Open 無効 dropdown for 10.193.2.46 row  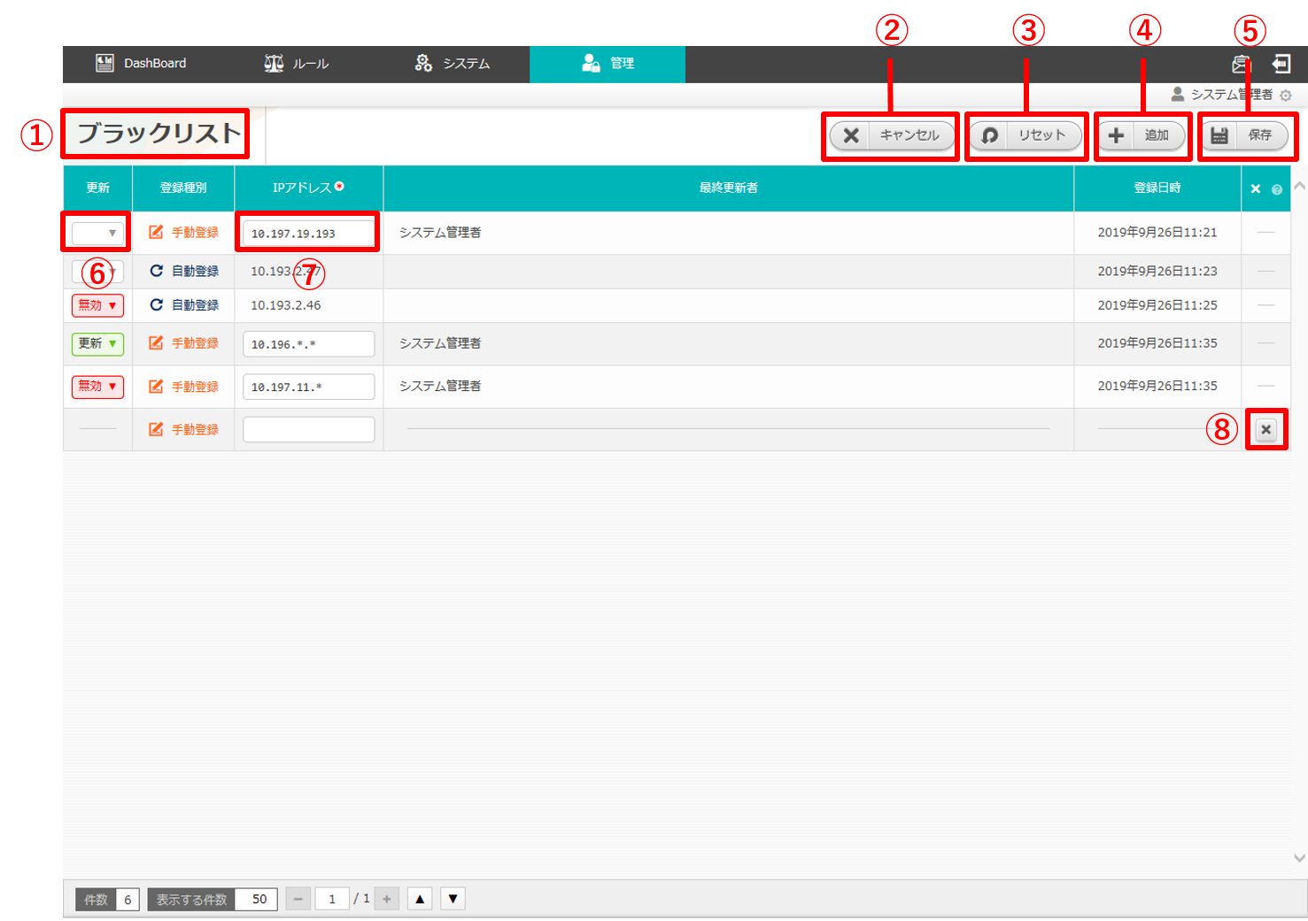coord(97,305)
